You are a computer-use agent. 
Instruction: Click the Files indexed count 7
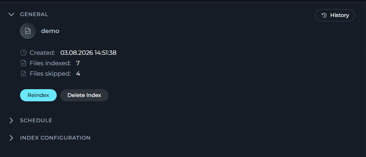[x=78, y=63]
